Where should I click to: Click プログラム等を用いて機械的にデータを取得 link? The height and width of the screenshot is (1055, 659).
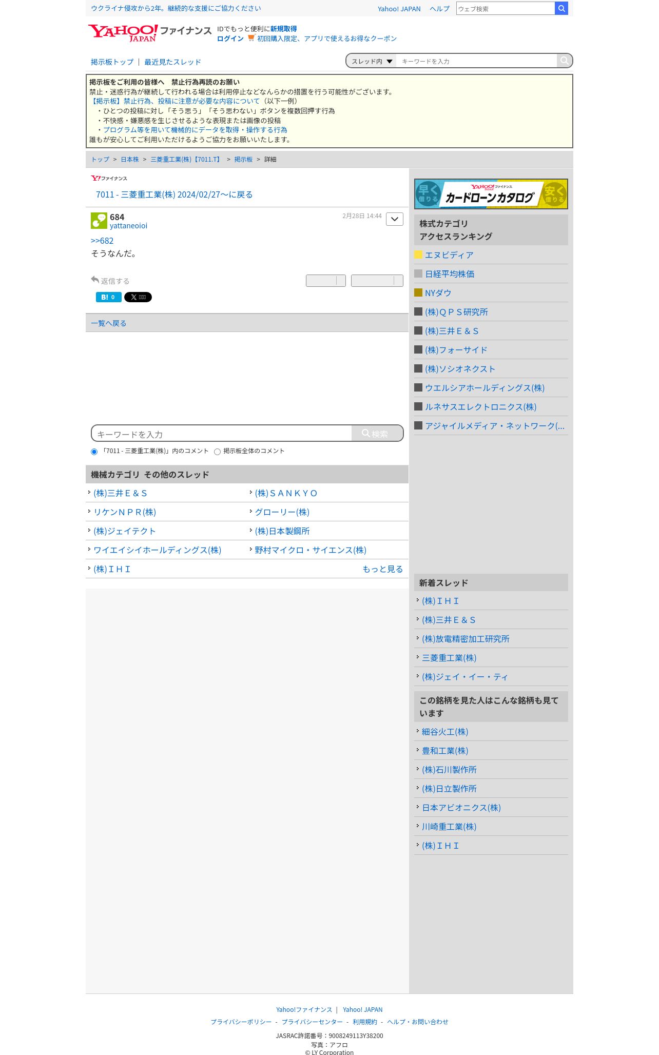click(195, 130)
